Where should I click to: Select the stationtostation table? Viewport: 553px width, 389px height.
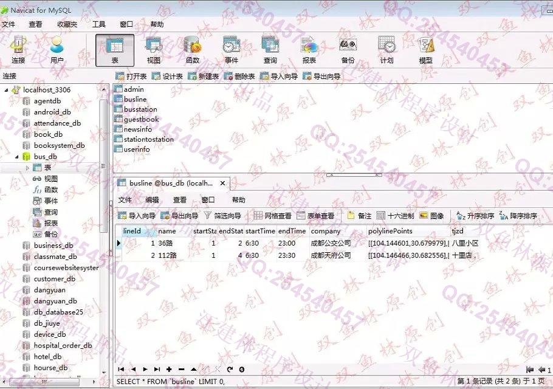(144, 139)
